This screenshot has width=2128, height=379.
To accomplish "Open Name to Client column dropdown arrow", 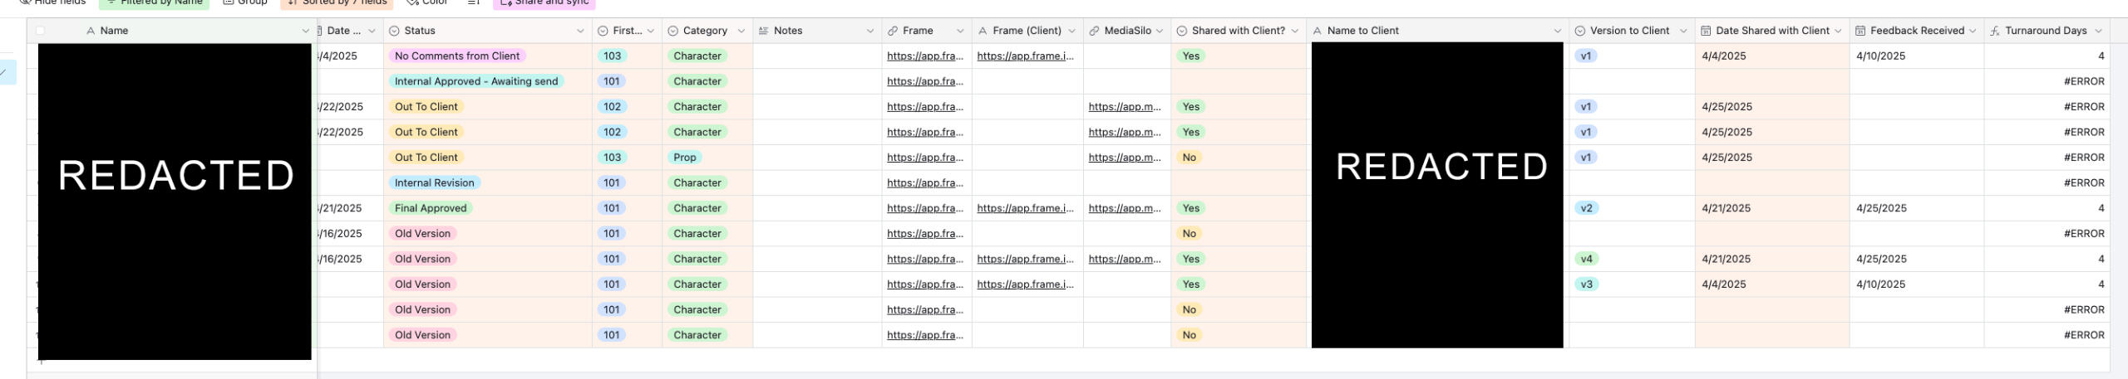I will 1558,31.
